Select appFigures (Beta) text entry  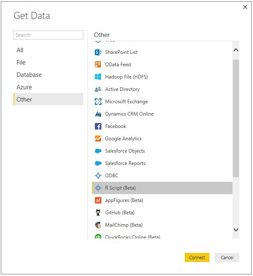point(124,200)
